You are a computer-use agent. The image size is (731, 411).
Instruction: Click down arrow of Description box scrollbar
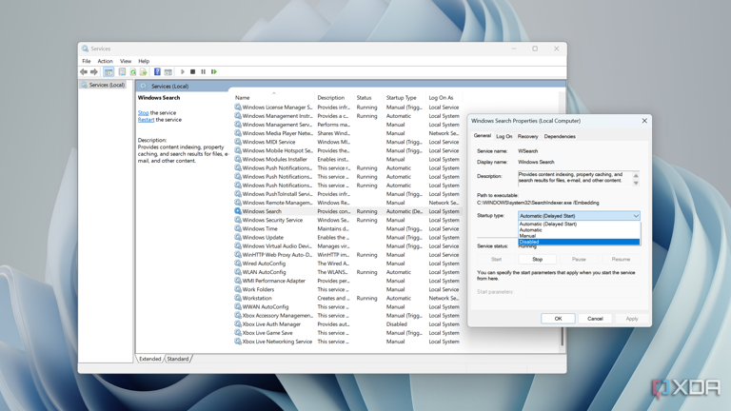pos(636,183)
